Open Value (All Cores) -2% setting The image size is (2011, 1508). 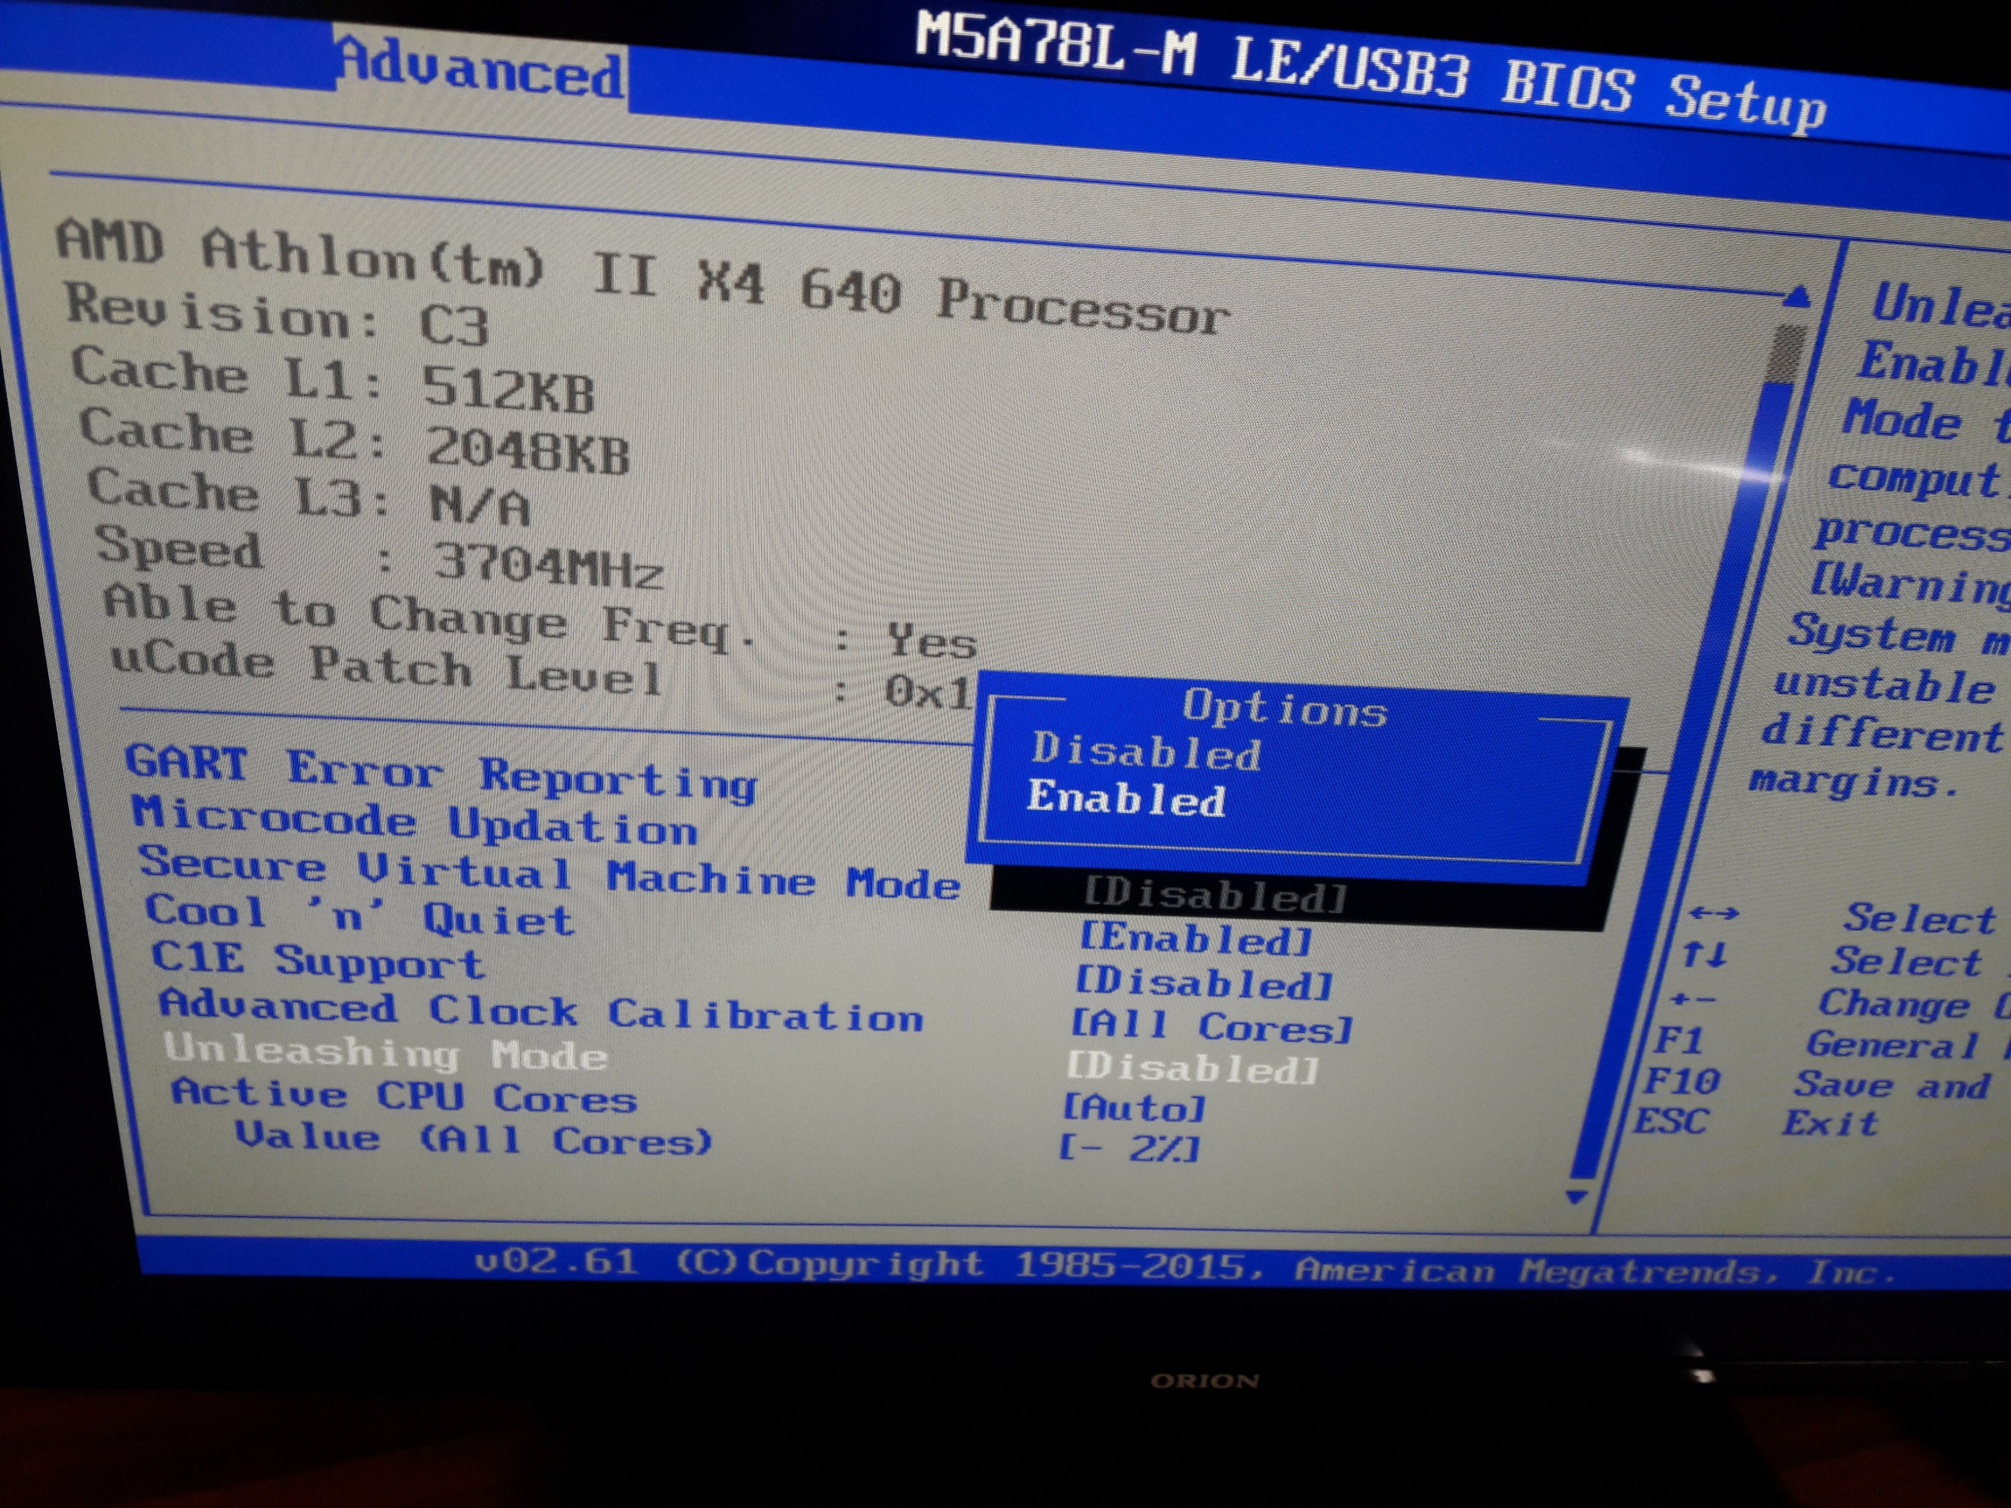pos(1129,1149)
